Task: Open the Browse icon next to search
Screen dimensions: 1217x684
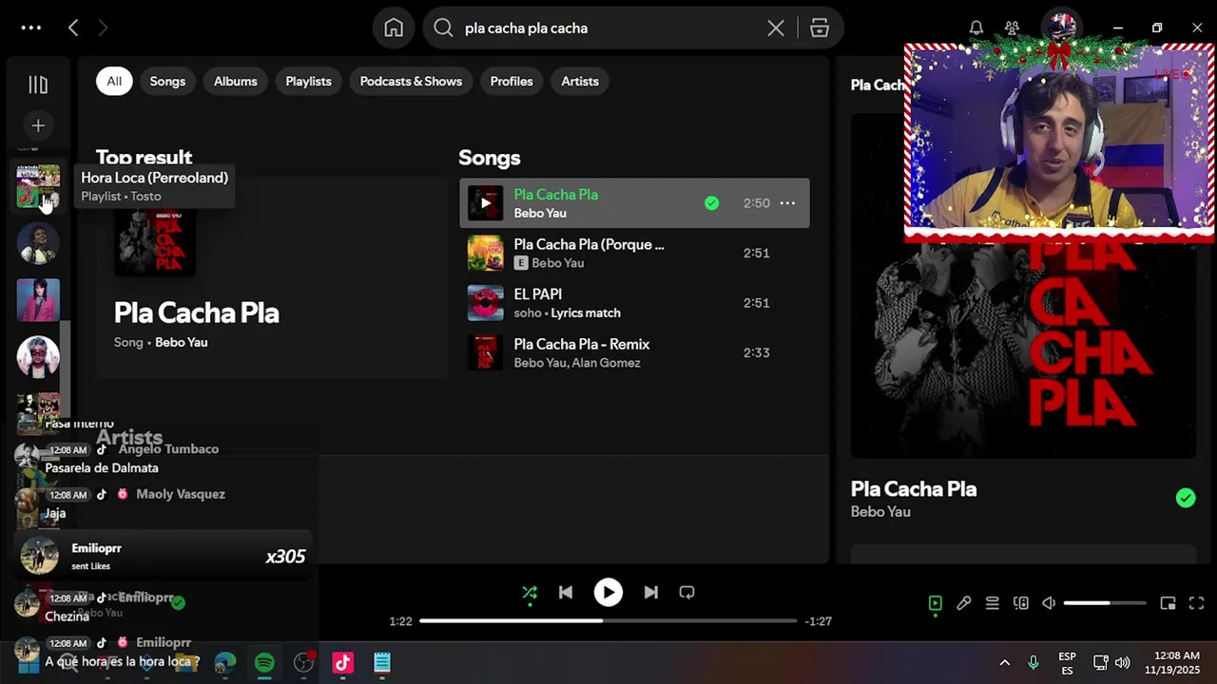Action: [820, 28]
